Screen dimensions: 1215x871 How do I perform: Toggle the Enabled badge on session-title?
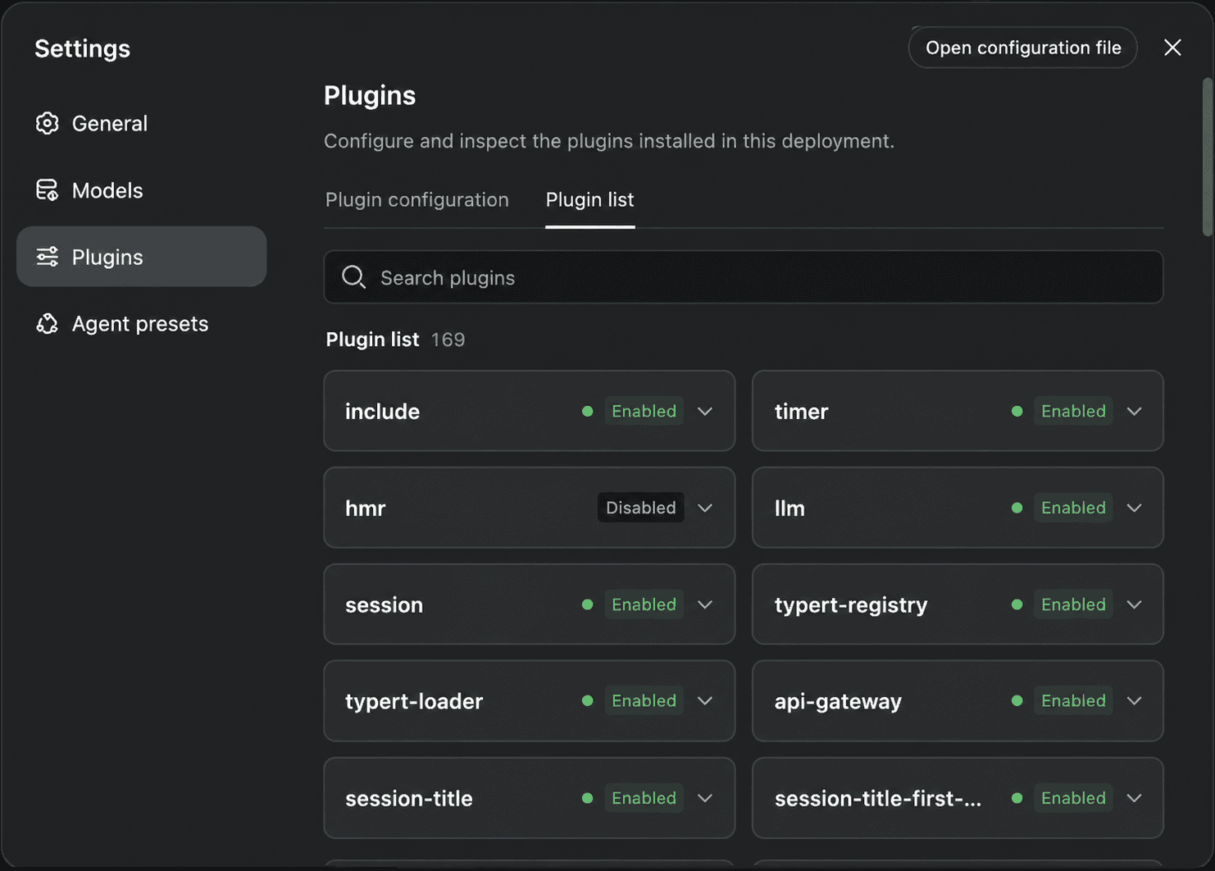point(644,798)
